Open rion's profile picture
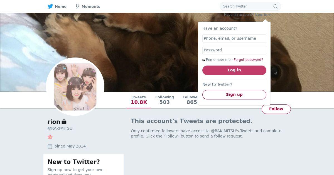The height and width of the screenshot is (175, 334). pyautogui.click(x=75, y=87)
